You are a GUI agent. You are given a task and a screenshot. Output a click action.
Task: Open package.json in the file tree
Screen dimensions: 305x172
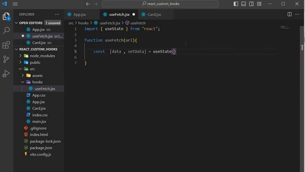(39, 148)
